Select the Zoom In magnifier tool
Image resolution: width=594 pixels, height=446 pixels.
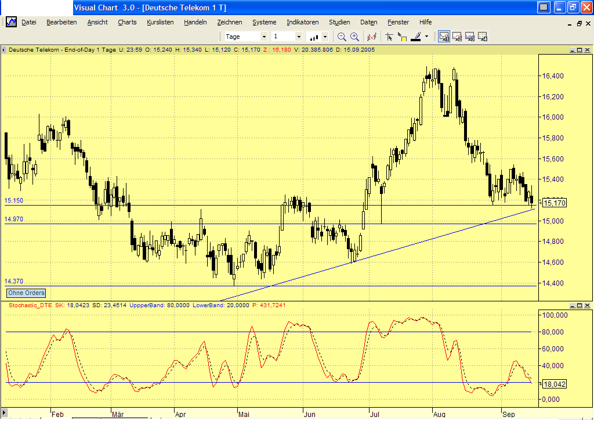coord(354,36)
